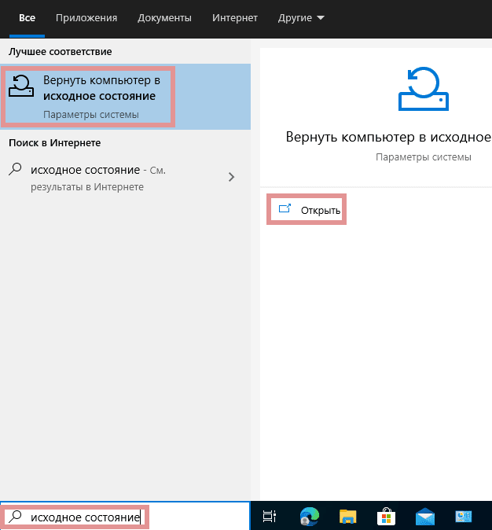Open Microsoft Store from taskbar
Screen dimensions: 492x530
coord(386,517)
